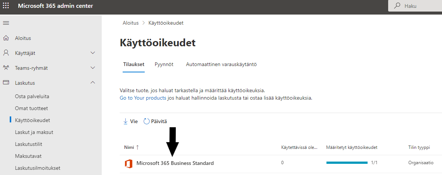Open Osta palveluita in sidebar
This screenshot has height=175, width=442.
[x=32, y=97]
